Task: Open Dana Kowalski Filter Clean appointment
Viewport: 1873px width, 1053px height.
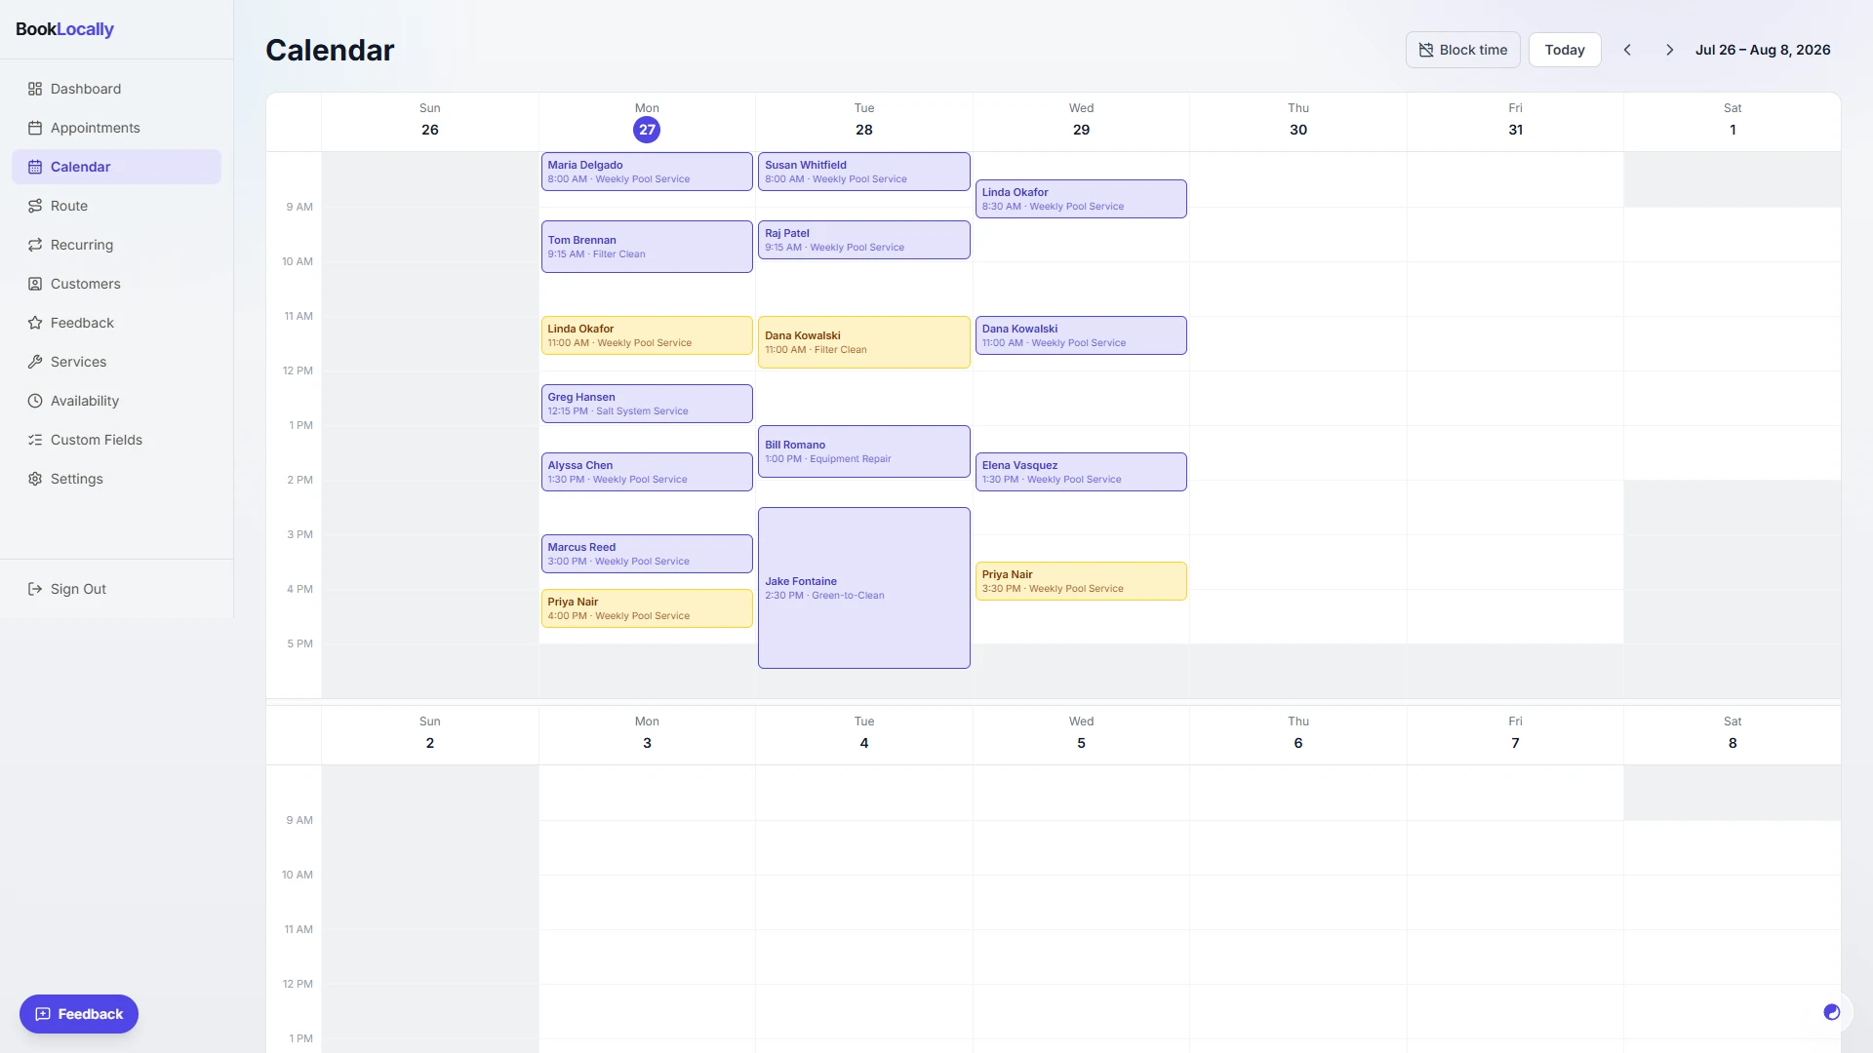Action: 864,342
